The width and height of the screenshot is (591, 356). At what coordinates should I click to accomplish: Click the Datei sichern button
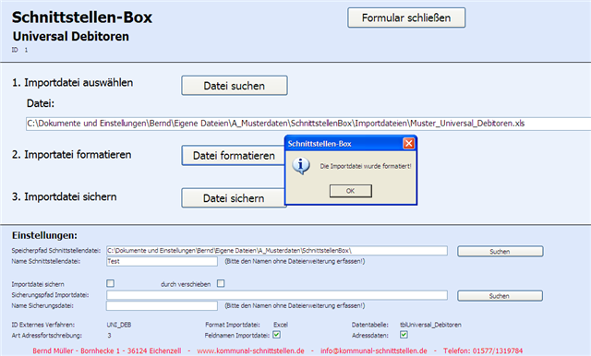pos(234,198)
